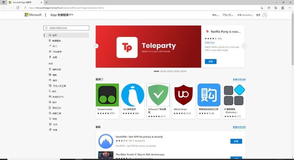
Task: Switch to Microsoft Edge 加载项 tab
Action: coord(25,3)
